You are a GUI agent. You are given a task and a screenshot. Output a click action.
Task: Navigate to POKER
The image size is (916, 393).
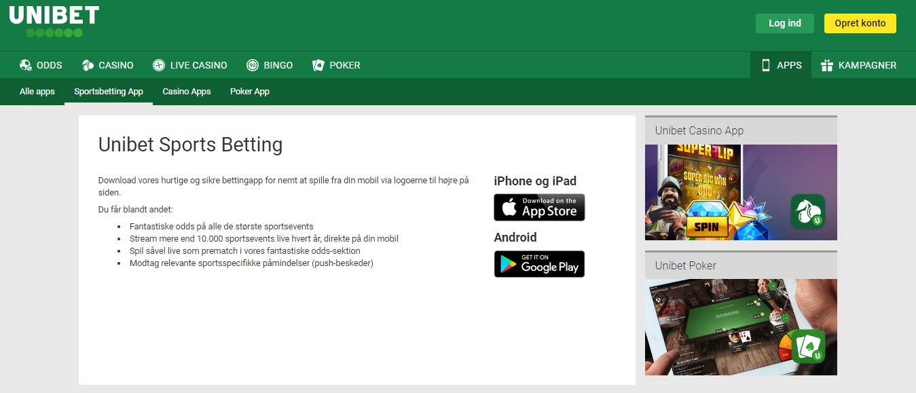pyautogui.click(x=336, y=65)
